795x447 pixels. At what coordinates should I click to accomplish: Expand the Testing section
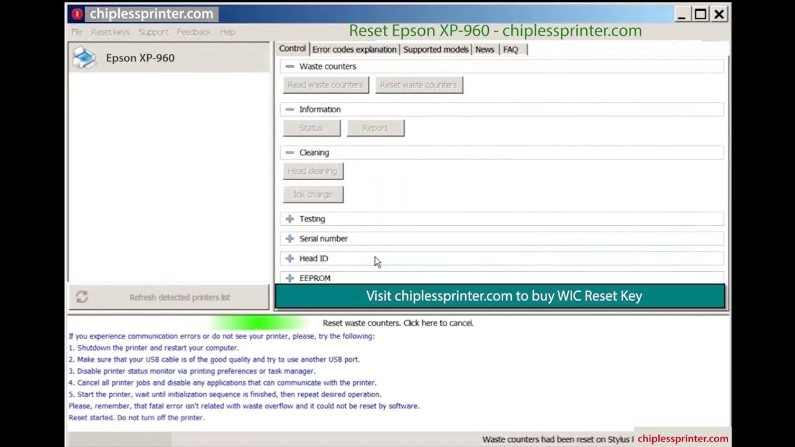pos(289,219)
